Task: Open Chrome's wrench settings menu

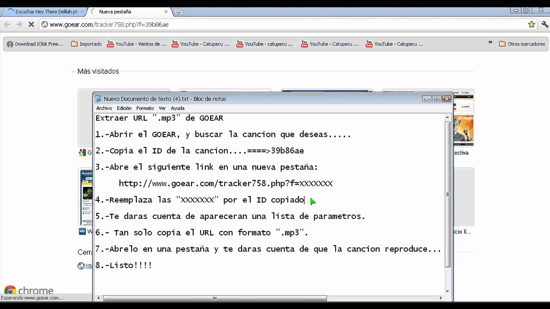Action: (544, 24)
